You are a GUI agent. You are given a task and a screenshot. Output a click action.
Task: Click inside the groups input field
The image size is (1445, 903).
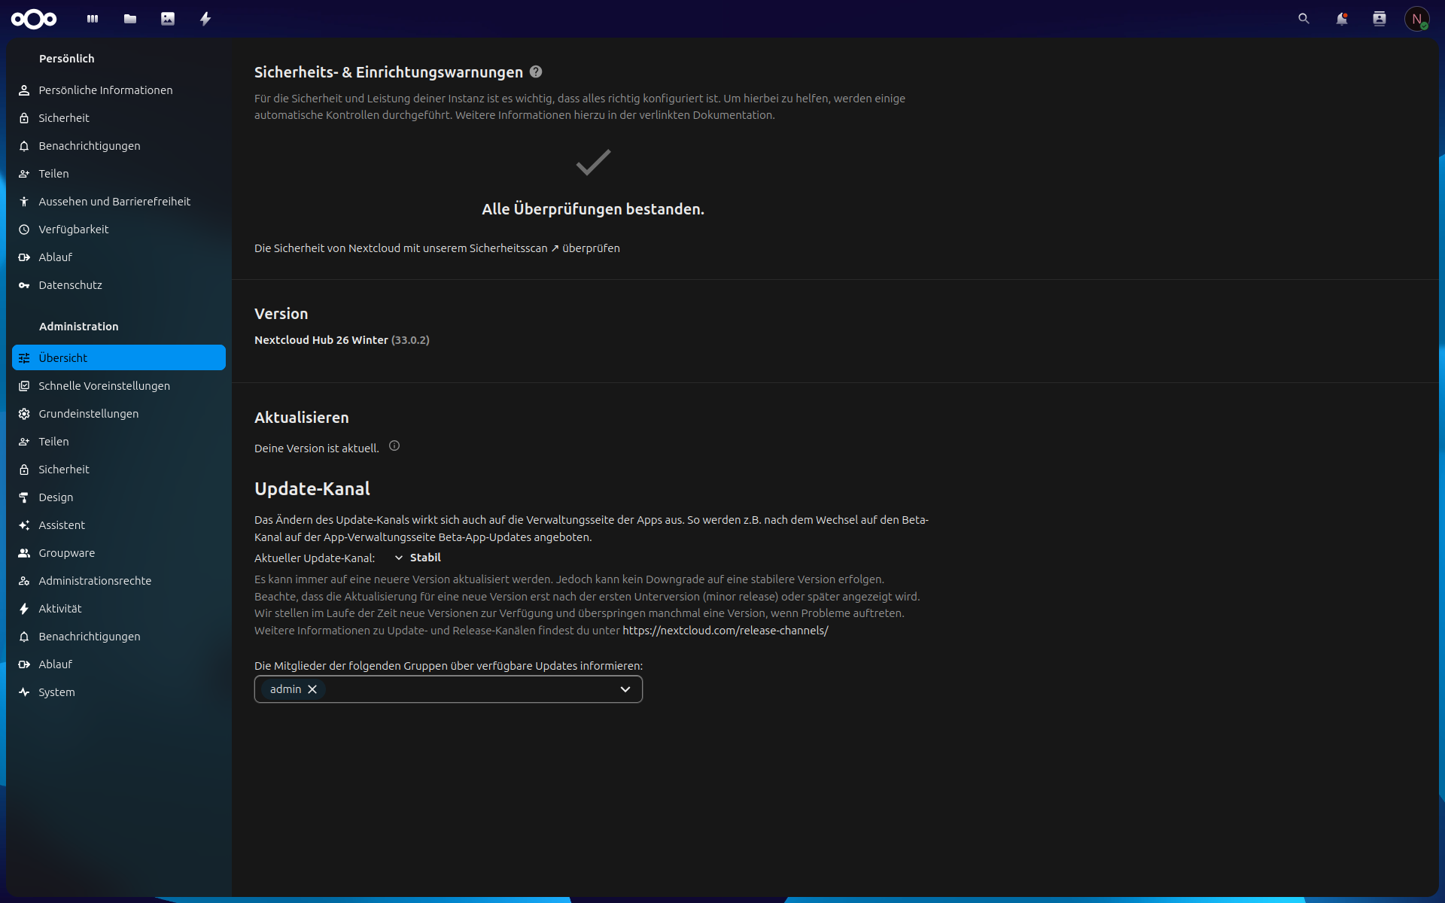(467, 689)
